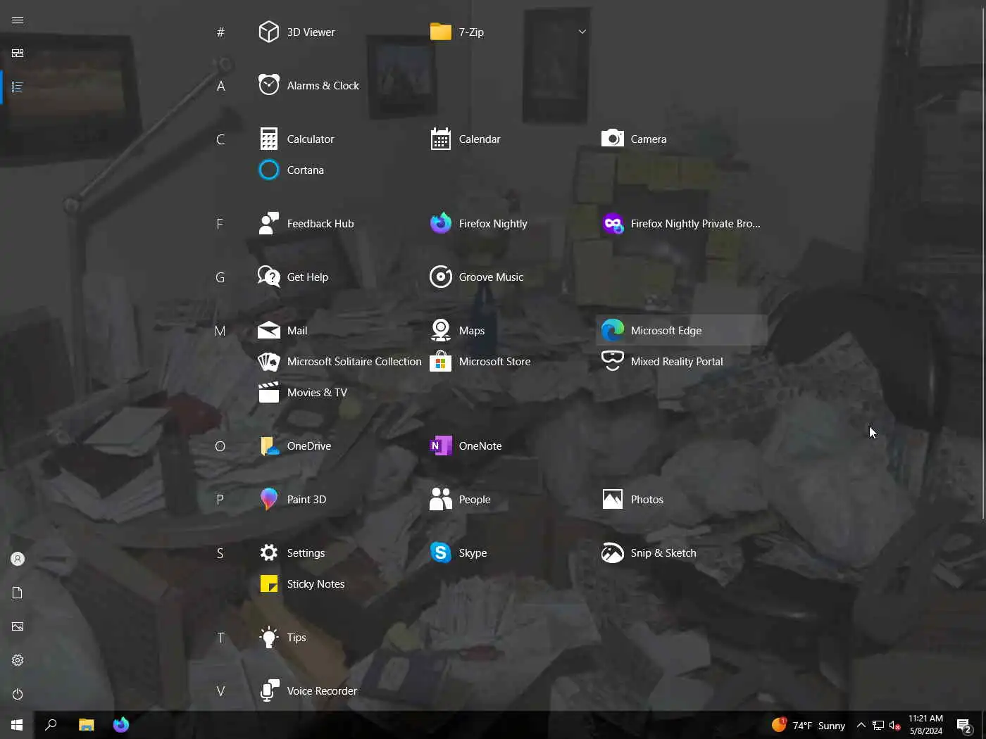Show hidden system tray icons
Viewport: 986px width, 739px height.
[x=861, y=725]
